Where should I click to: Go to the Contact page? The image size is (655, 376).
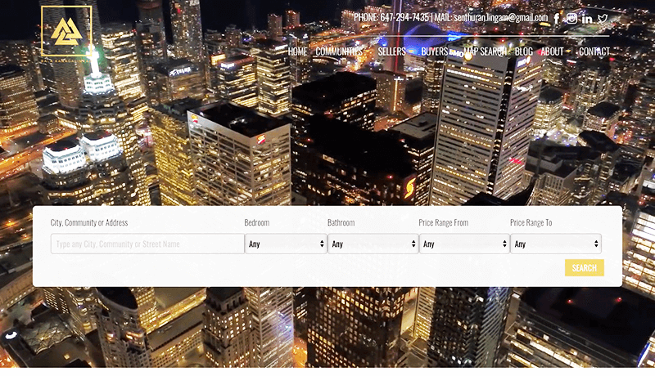[x=594, y=51]
